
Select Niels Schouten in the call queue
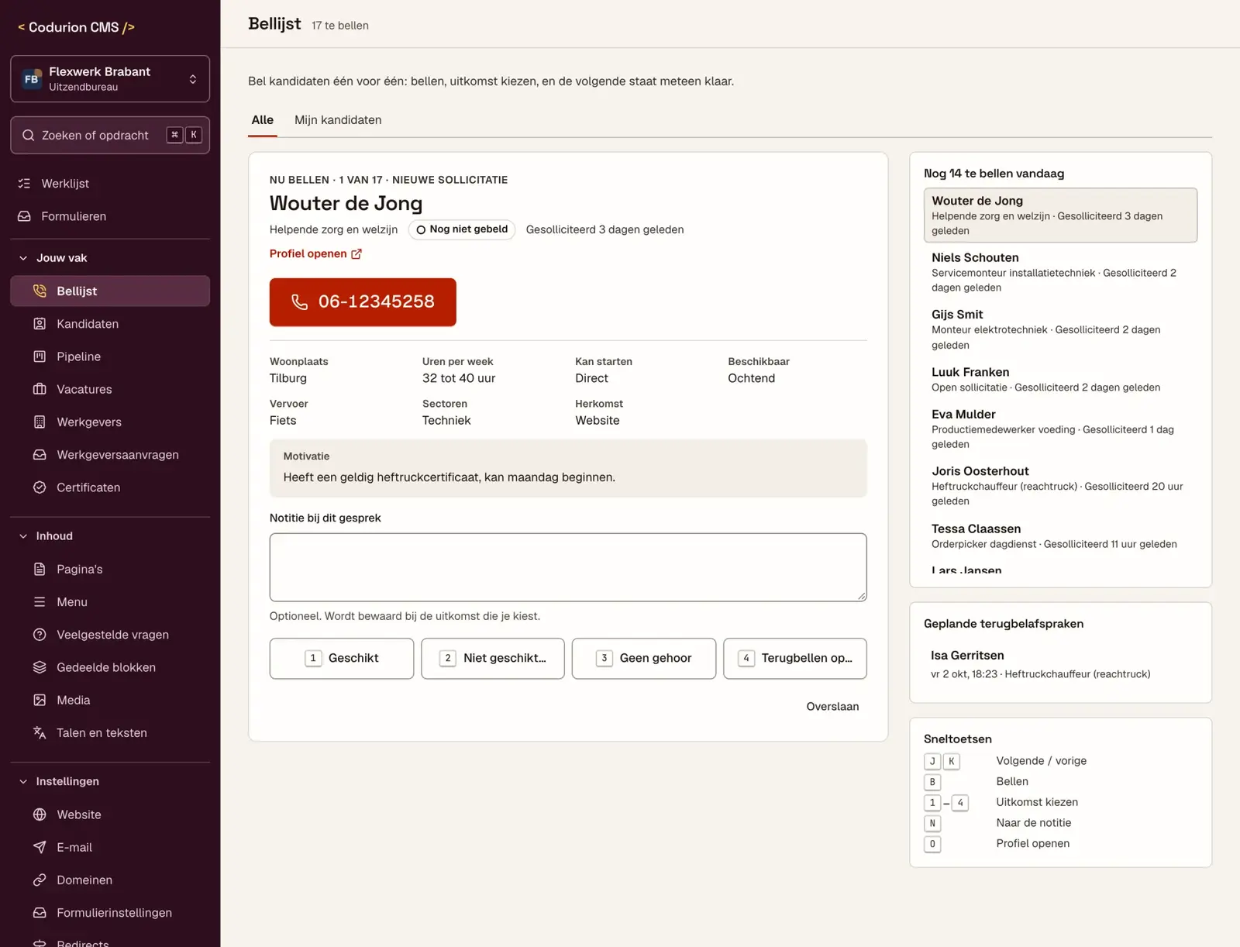1060,272
